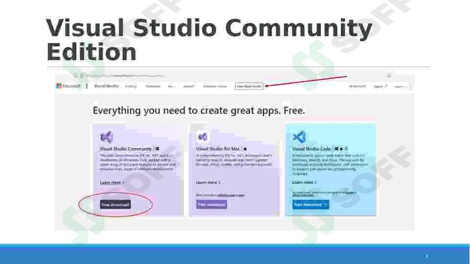Click the Visual Studio Community card title
The height and width of the screenshot is (264, 470).
pos(126,149)
